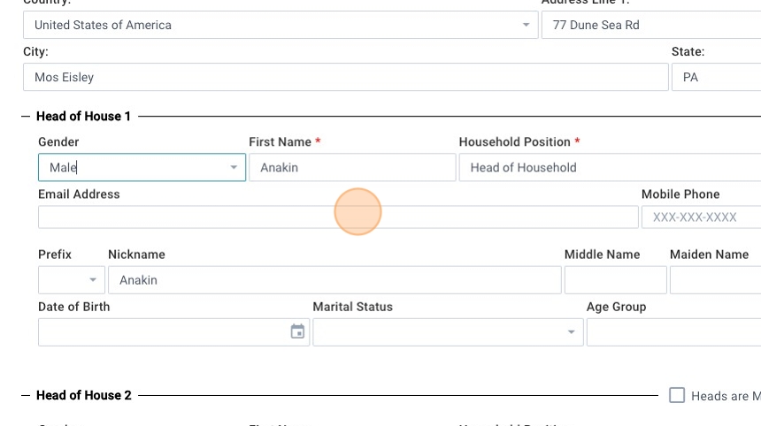This screenshot has width=761, height=426.
Task: Click the Maiden Name field
Action: pyautogui.click(x=714, y=280)
